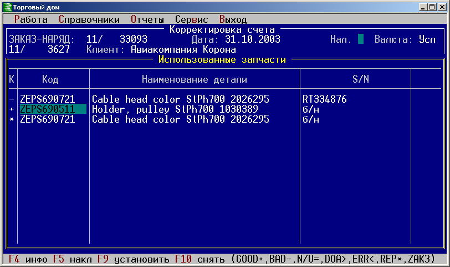The height and width of the screenshot is (267, 450).
Task: Click б/н serial in the Holder pulley row
Action: [311, 109]
